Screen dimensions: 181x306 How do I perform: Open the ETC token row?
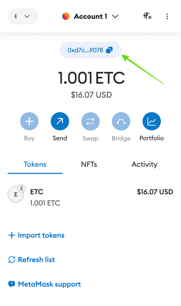pos(90,197)
